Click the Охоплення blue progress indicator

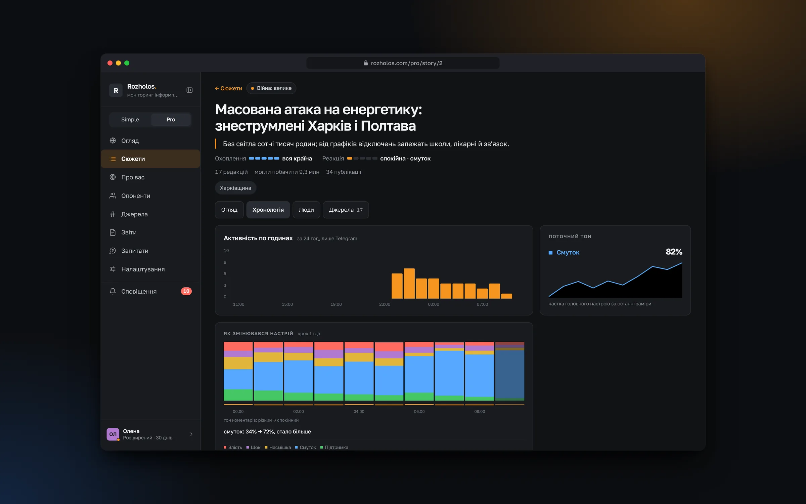(x=264, y=158)
